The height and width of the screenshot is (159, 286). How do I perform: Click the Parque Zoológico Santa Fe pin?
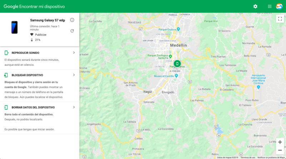[171, 56]
